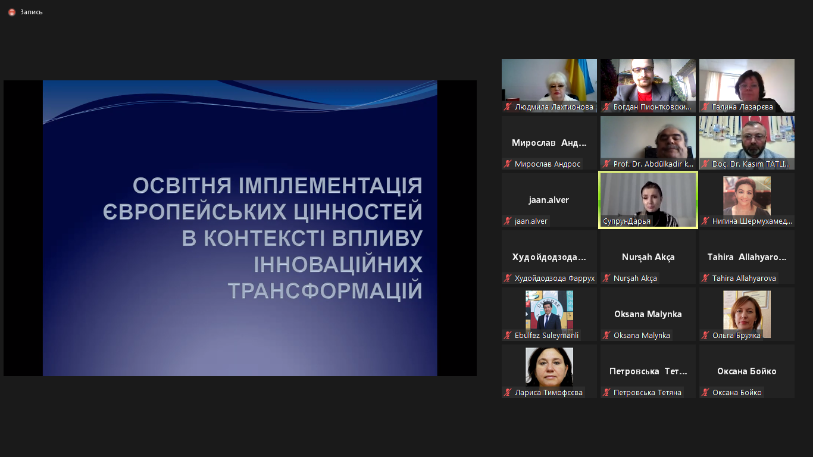Image resolution: width=813 pixels, height=457 pixels.
Task: Click muted mic icon beside Галина Лазарєва
Action: pyautogui.click(x=705, y=107)
